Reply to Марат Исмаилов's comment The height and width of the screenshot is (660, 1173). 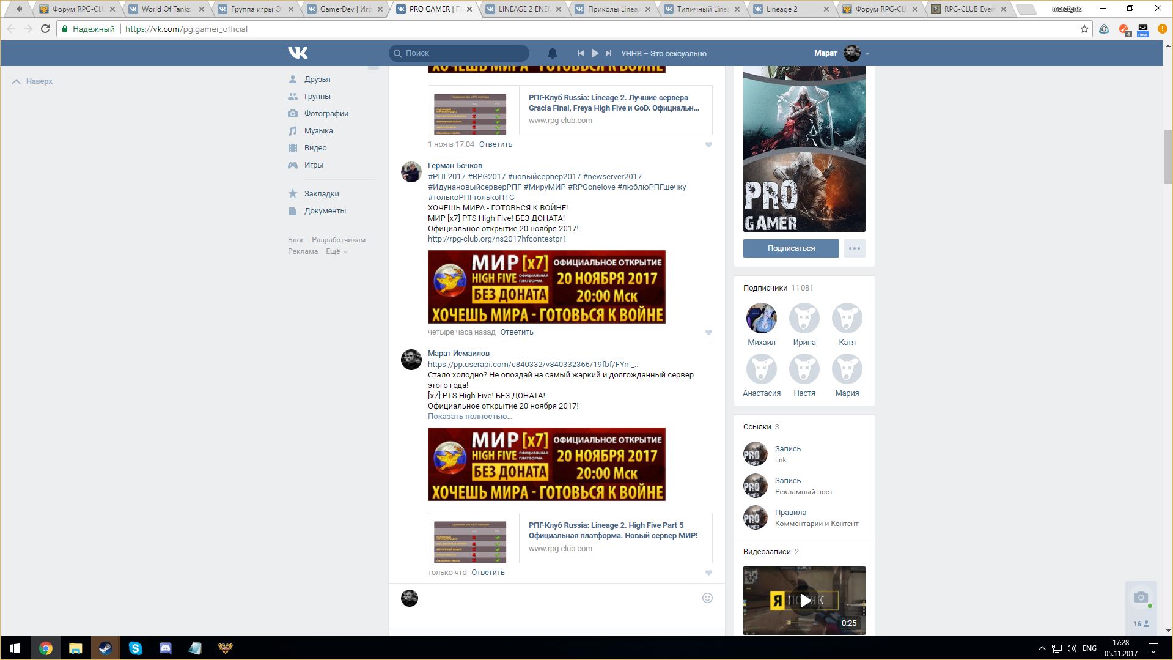click(488, 573)
